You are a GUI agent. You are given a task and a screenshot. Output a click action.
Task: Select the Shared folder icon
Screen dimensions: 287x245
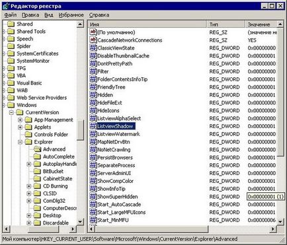[x=11, y=24]
